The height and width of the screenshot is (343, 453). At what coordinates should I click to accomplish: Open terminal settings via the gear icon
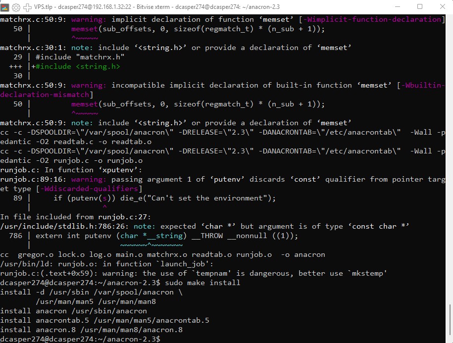pyautogui.click(x=16, y=7)
